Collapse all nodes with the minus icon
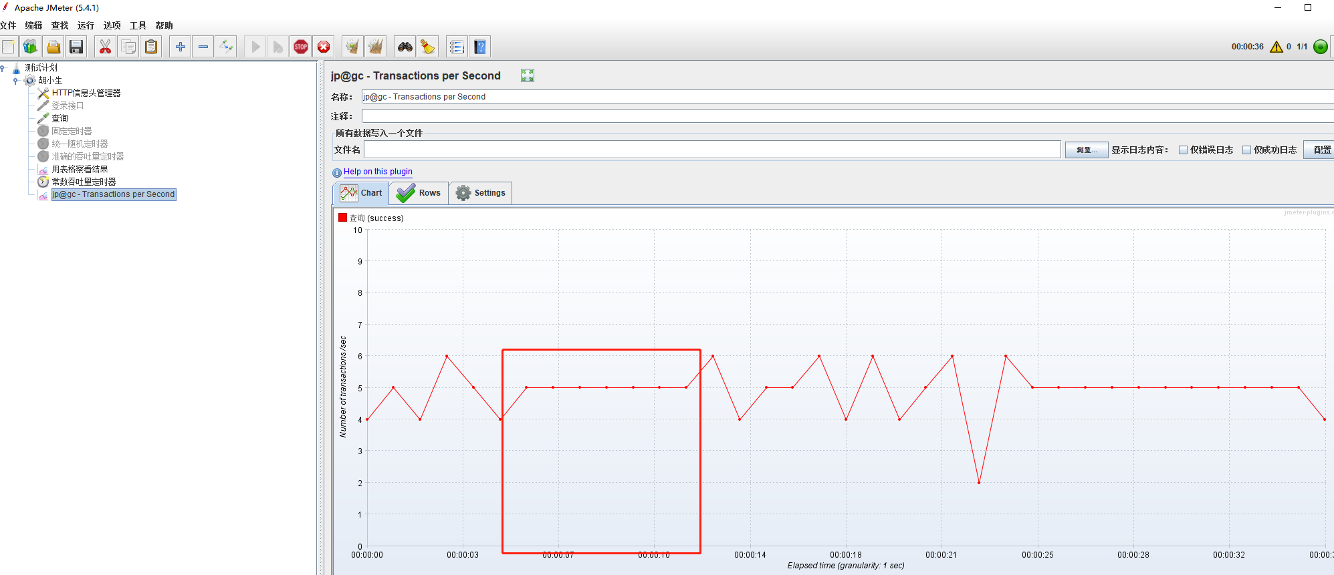This screenshot has width=1334, height=575. pos(203,47)
